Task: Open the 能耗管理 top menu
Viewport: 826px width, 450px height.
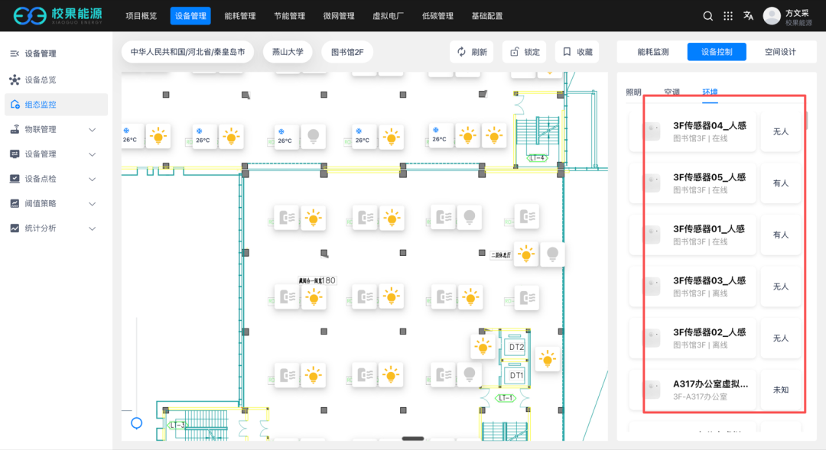Action: coord(240,16)
